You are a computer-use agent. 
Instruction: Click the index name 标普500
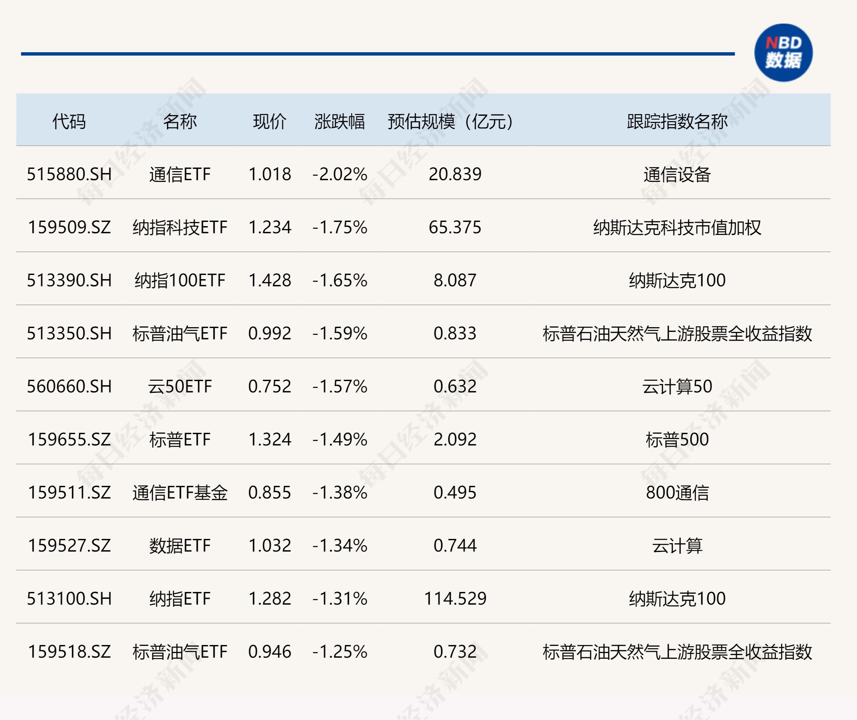click(677, 440)
